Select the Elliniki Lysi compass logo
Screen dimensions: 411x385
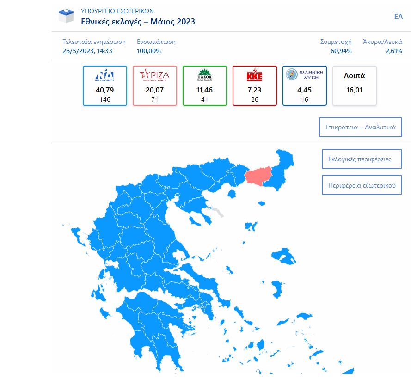pos(291,74)
